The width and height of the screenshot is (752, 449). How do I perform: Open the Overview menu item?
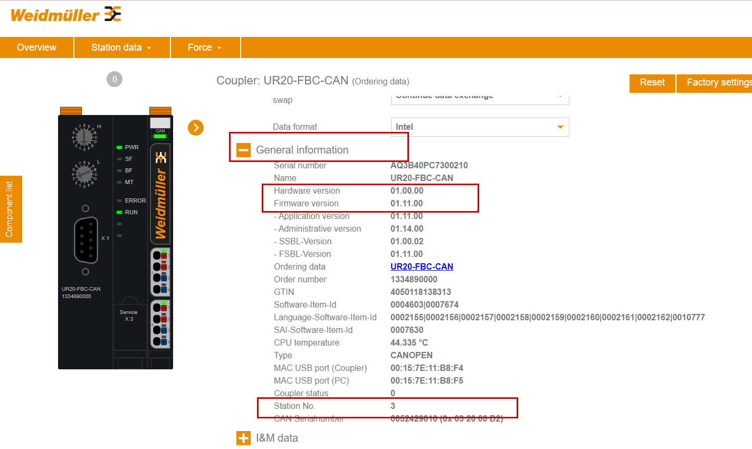36,47
